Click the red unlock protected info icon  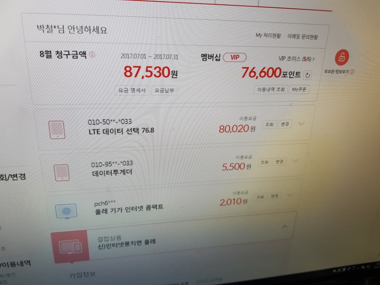click(342, 57)
